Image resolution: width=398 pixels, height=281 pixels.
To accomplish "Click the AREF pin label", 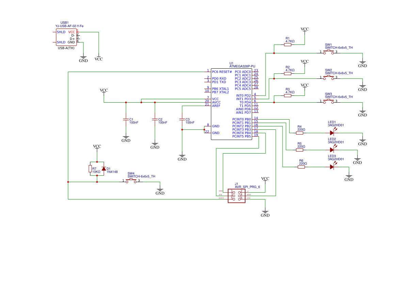I will [x=216, y=106].
